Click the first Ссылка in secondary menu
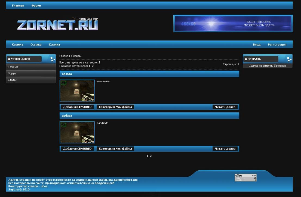 pyautogui.click(x=18, y=45)
